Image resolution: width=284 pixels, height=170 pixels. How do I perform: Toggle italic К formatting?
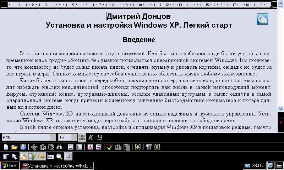pos(91,137)
